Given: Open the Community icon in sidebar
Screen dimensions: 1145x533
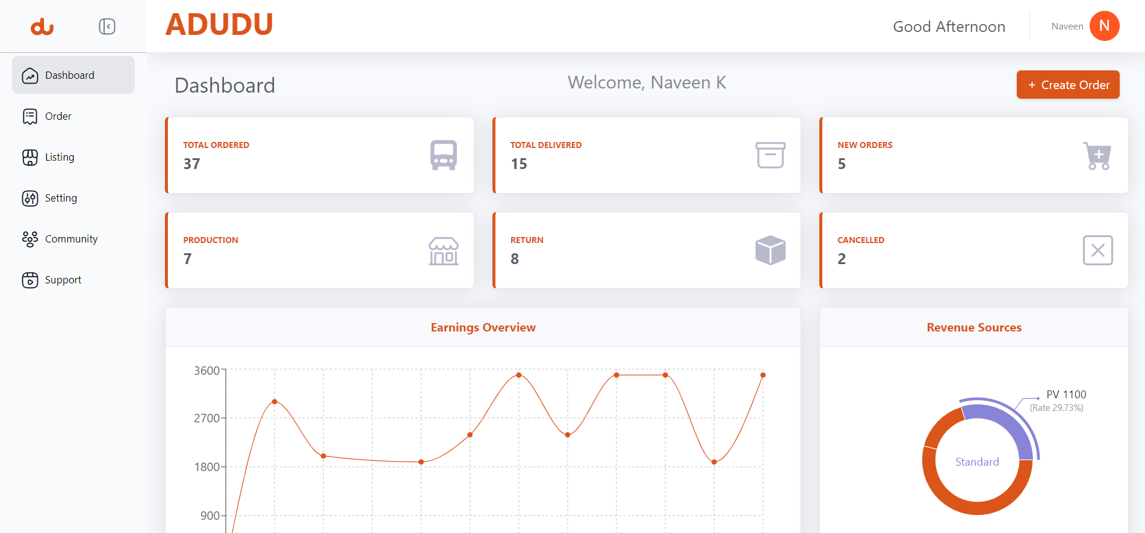Looking at the screenshot, I should coord(30,239).
